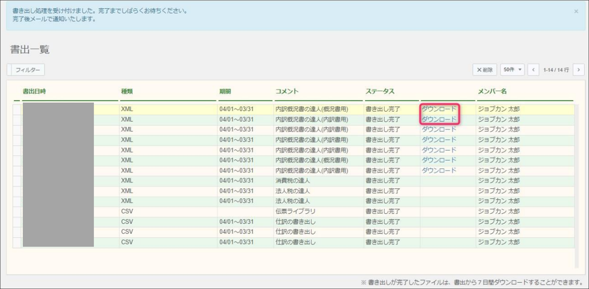Image resolution: width=589 pixels, height=289 pixels.
Task: Click ジョブカン 太郎 in 伝票ライブラリ row
Action: pos(499,211)
